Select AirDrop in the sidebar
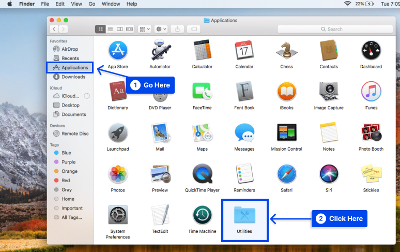This screenshot has height=252, width=400. [x=70, y=49]
